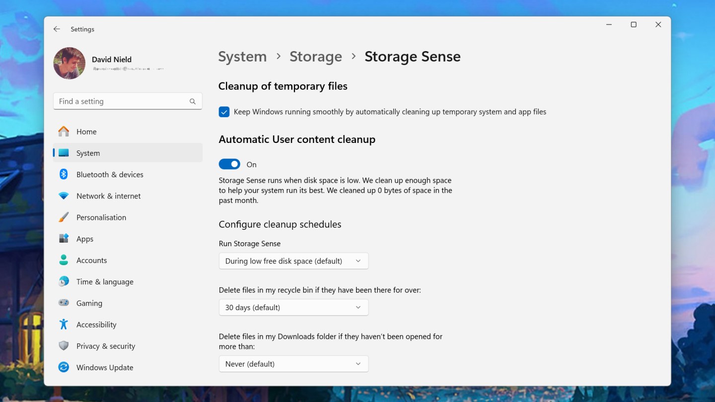Navigate back using the arrow button
The height and width of the screenshot is (402, 715).
click(57, 29)
